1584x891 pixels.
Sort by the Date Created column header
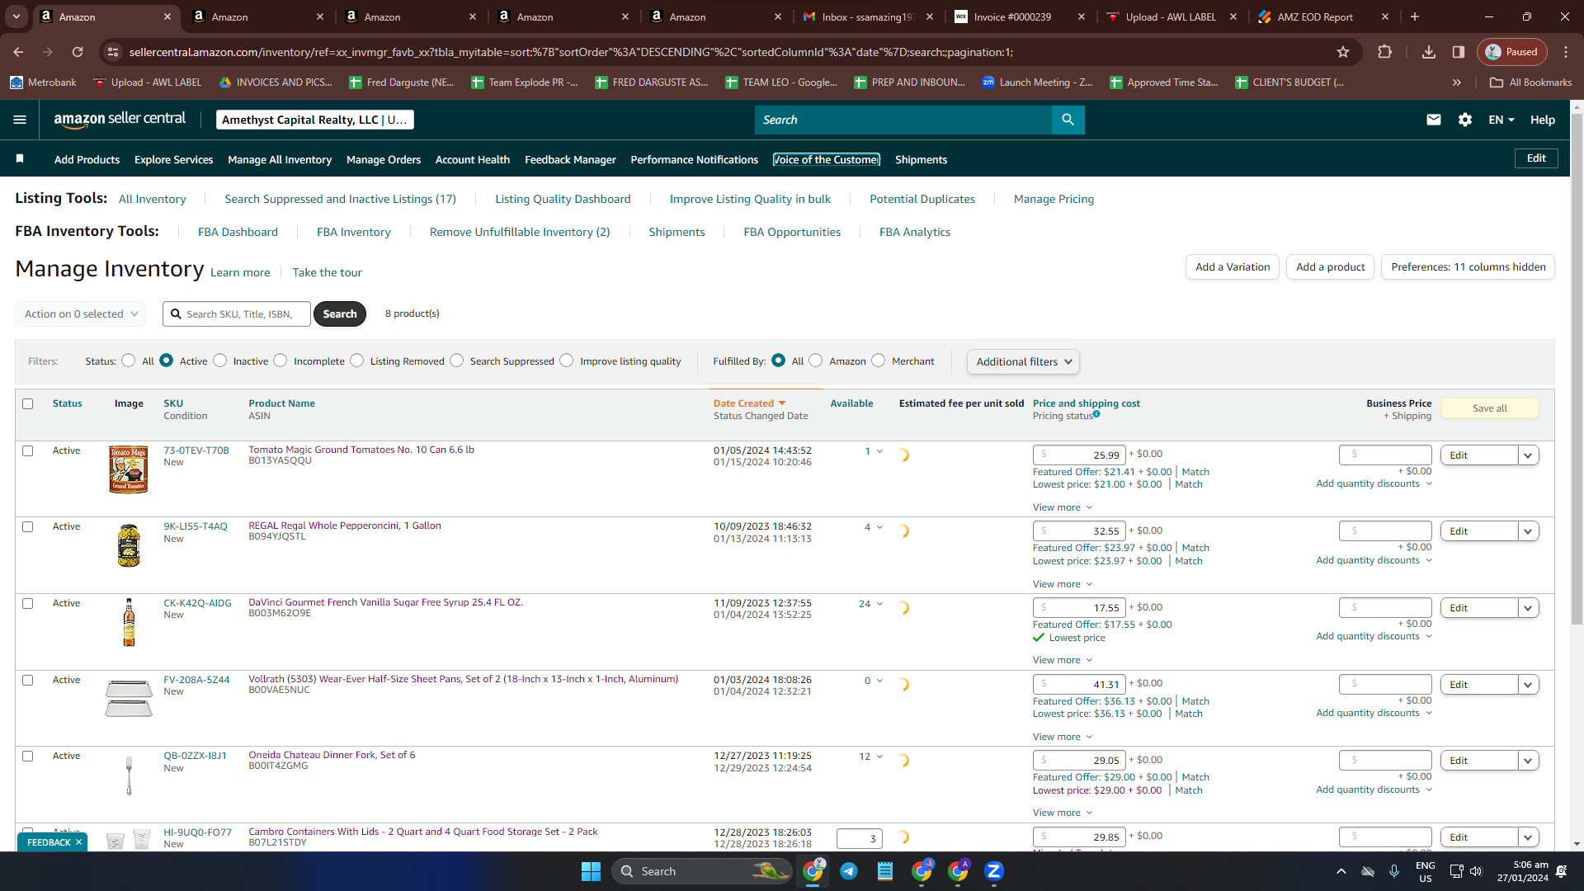pos(749,403)
